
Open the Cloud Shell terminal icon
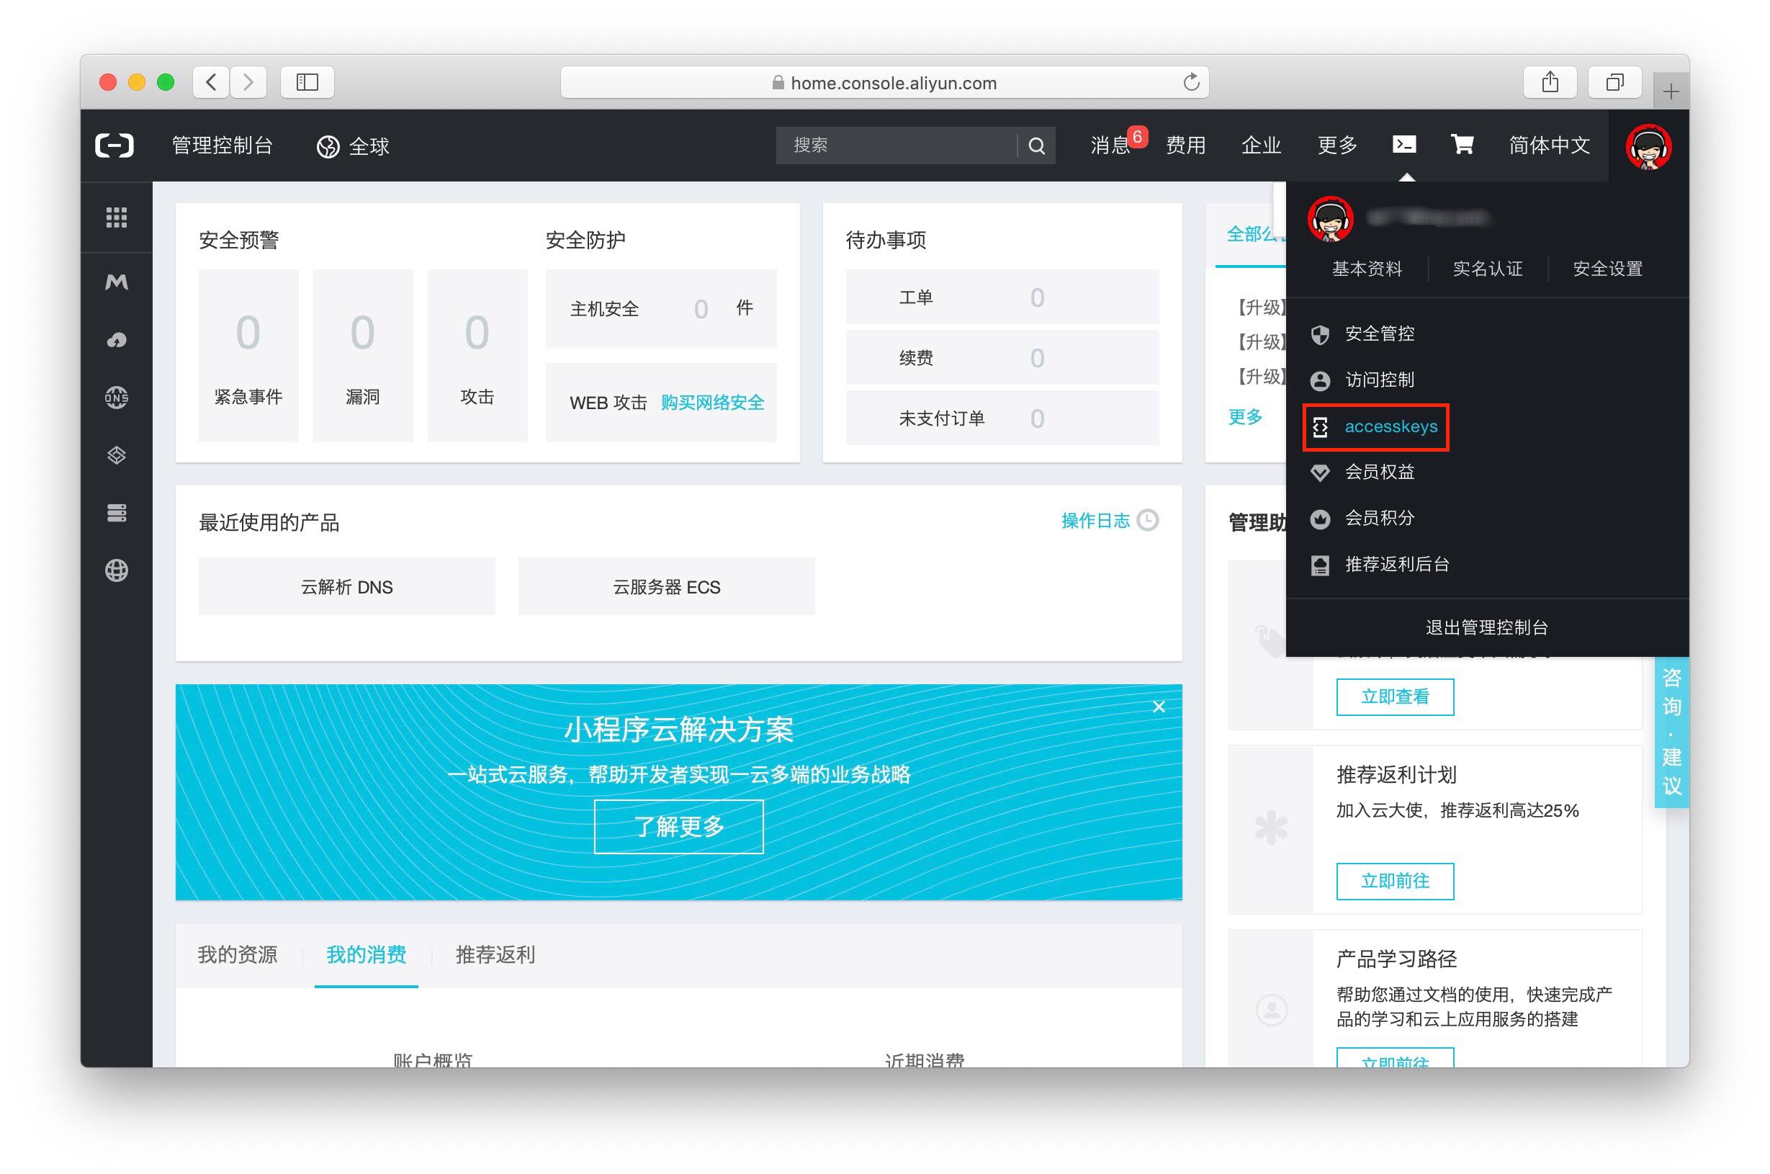pyautogui.click(x=1403, y=145)
